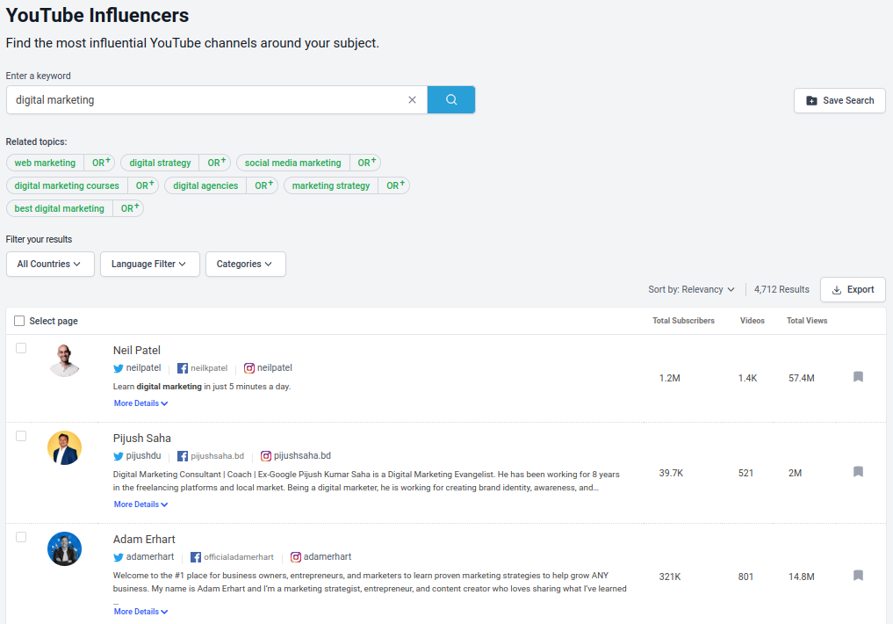Search the 'marketing strategy' related topic
This screenshot has height=624, width=893.
tap(331, 185)
